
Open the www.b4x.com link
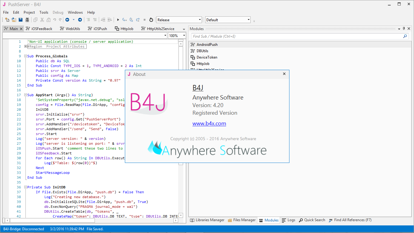(x=209, y=123)
